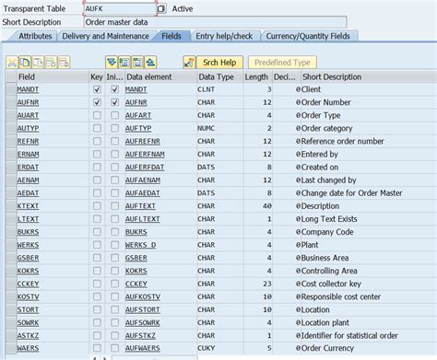The width and height of the screenshot is (437, 360).
Task: Click the LTEXT field name
Action: point(28,219)
